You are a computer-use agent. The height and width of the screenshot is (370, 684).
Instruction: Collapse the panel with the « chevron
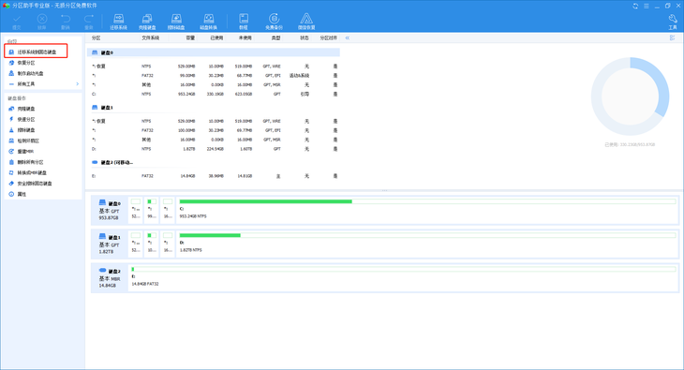pyautogui.click(x=348, y=38)
